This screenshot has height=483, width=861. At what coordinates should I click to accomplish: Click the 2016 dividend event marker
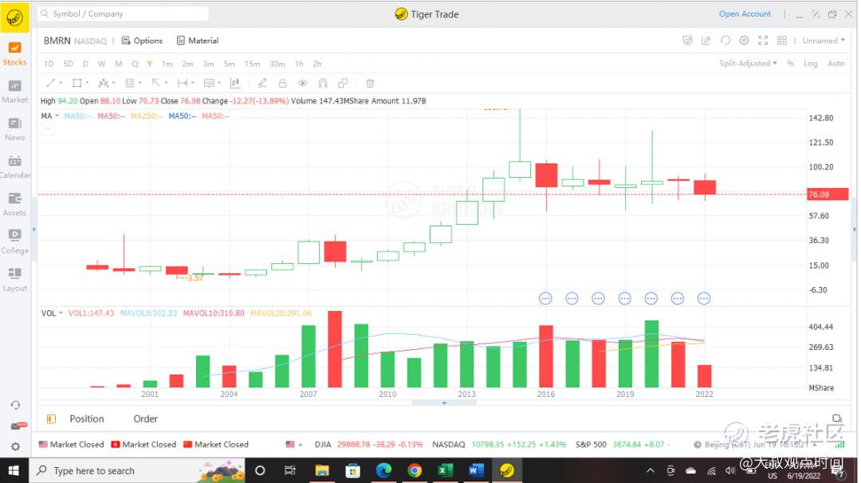(x=545, y=298)
